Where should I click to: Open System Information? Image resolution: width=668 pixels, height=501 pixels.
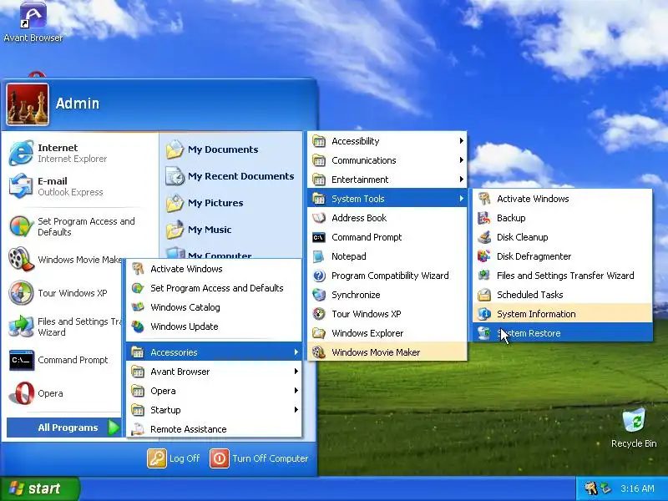click(x=562, y=314)
